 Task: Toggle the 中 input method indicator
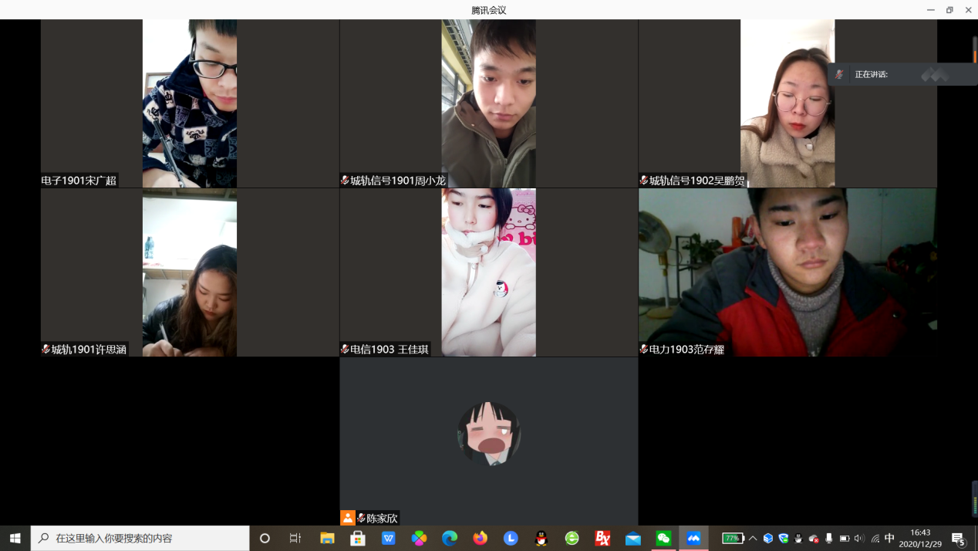(889, 538)
